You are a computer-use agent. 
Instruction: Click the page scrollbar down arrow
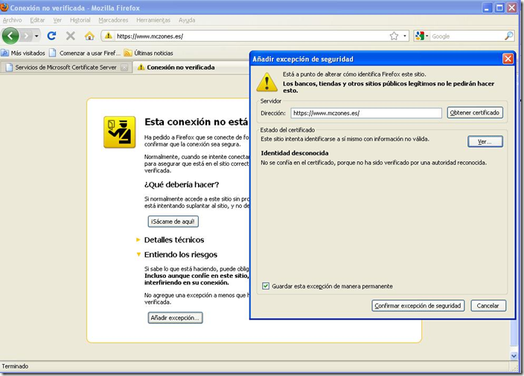point(514,356)
